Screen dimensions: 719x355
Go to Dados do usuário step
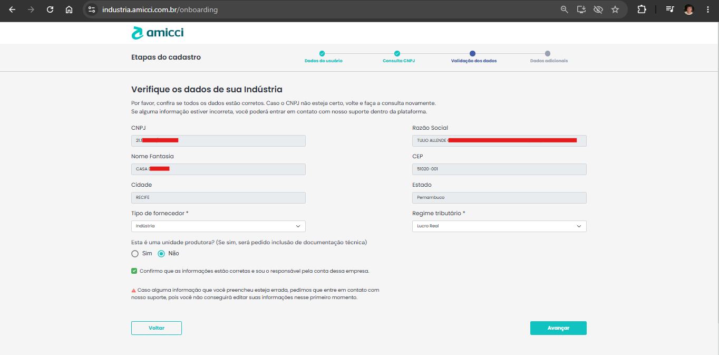pos(323,57)
